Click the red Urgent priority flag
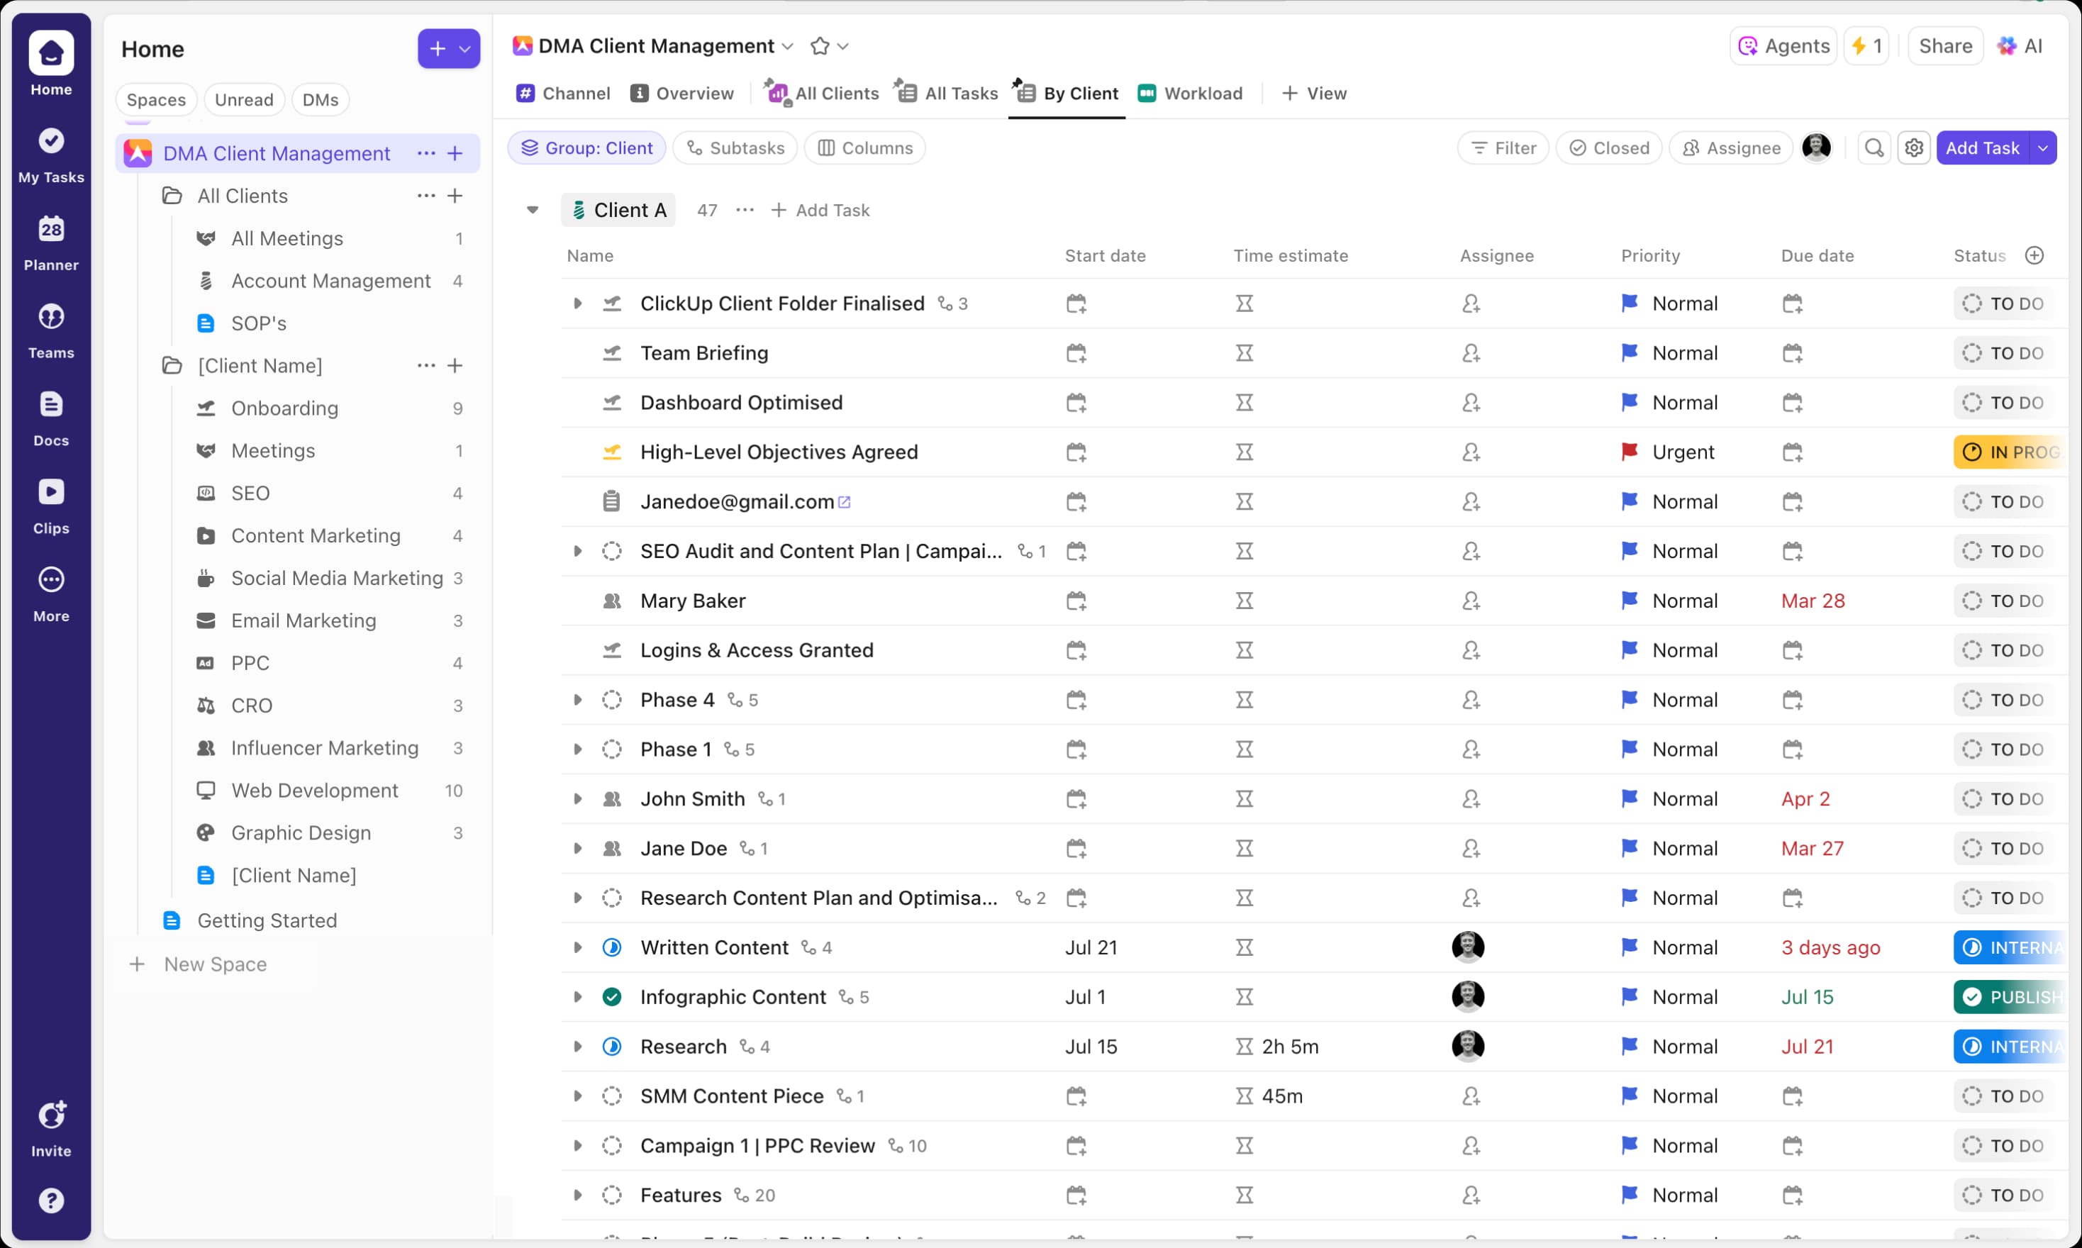Viewport: 2082px width, 1248px height. coord(1630,452)
